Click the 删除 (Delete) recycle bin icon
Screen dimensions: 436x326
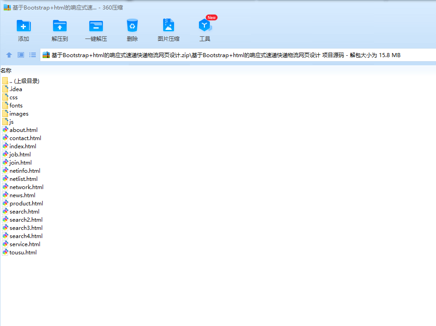click(132, 25)
